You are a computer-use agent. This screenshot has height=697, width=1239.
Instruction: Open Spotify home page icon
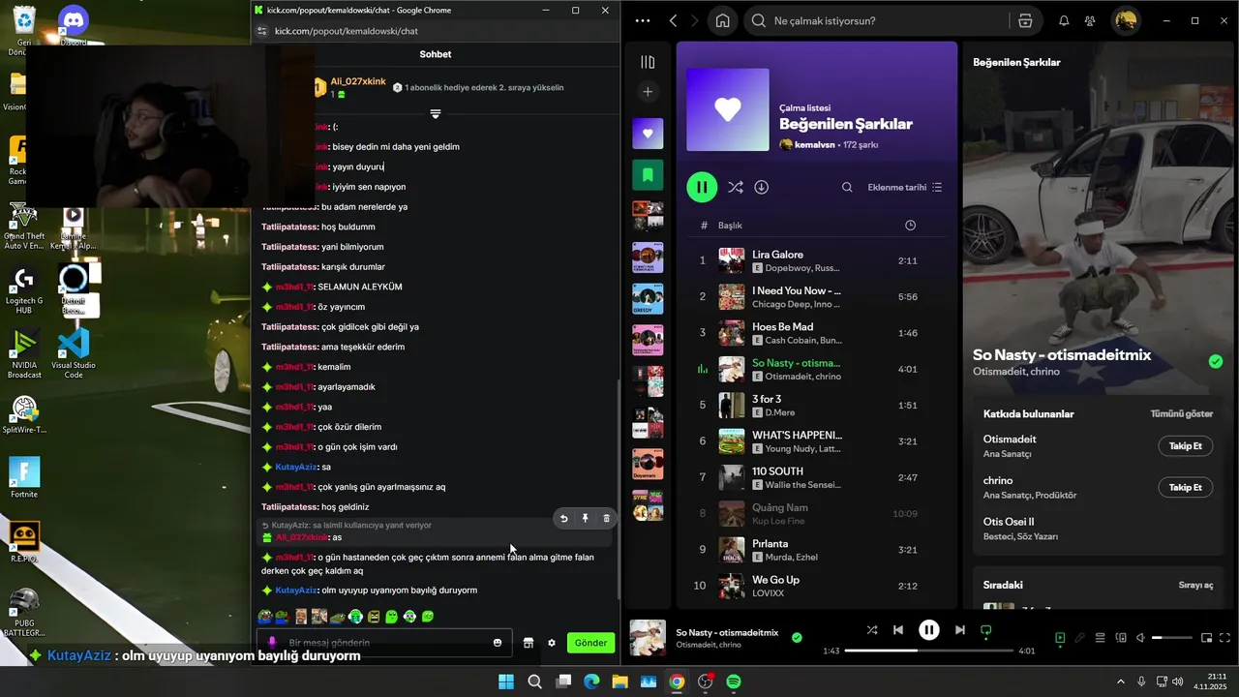point(722,21)
